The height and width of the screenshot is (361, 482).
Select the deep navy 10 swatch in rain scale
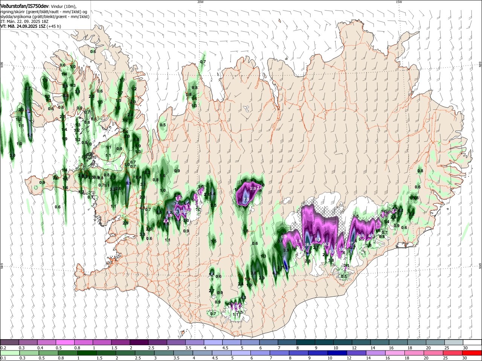click(337, 353)
